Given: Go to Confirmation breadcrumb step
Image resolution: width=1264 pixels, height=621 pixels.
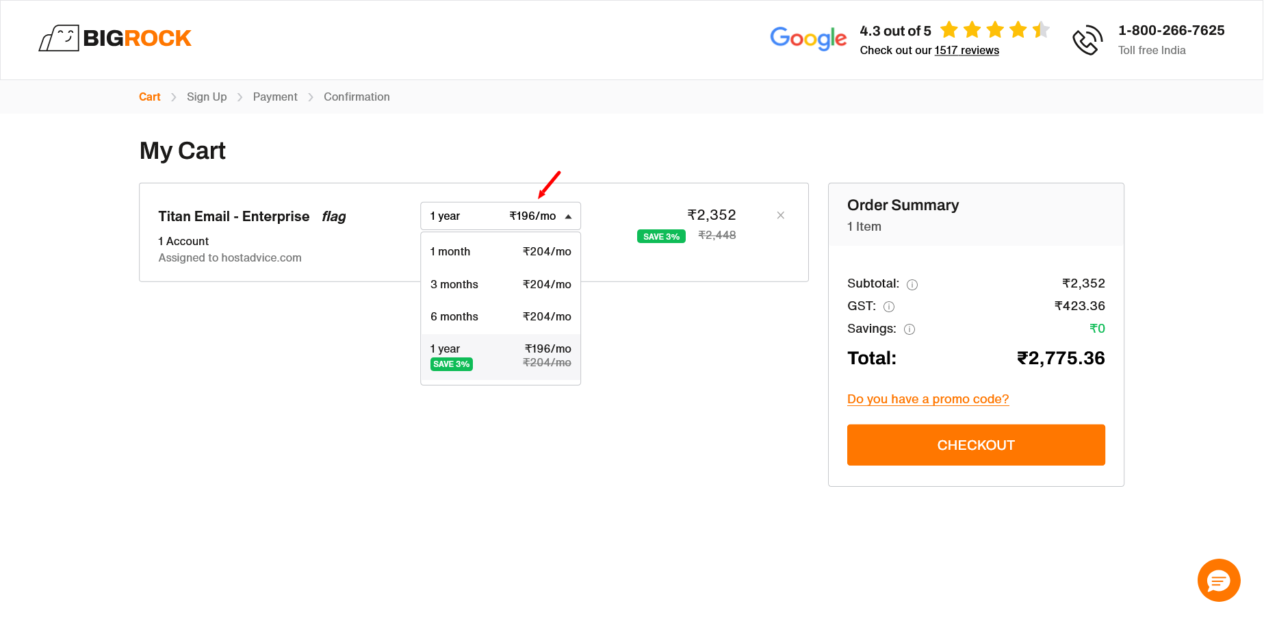Looking at the screenshot, I should point(357,97).
